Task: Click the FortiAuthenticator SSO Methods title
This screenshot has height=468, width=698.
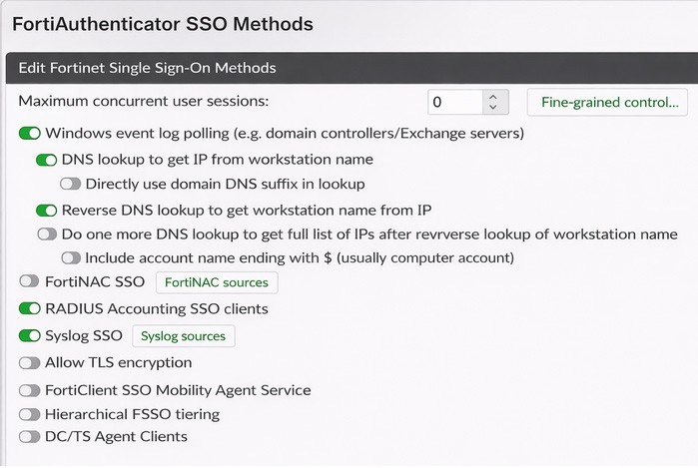Action: pos(163,24)
